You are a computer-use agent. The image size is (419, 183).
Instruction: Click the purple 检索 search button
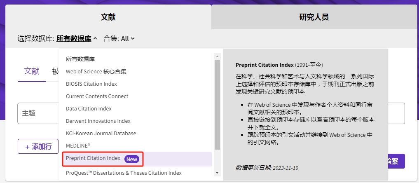point(396,161)
